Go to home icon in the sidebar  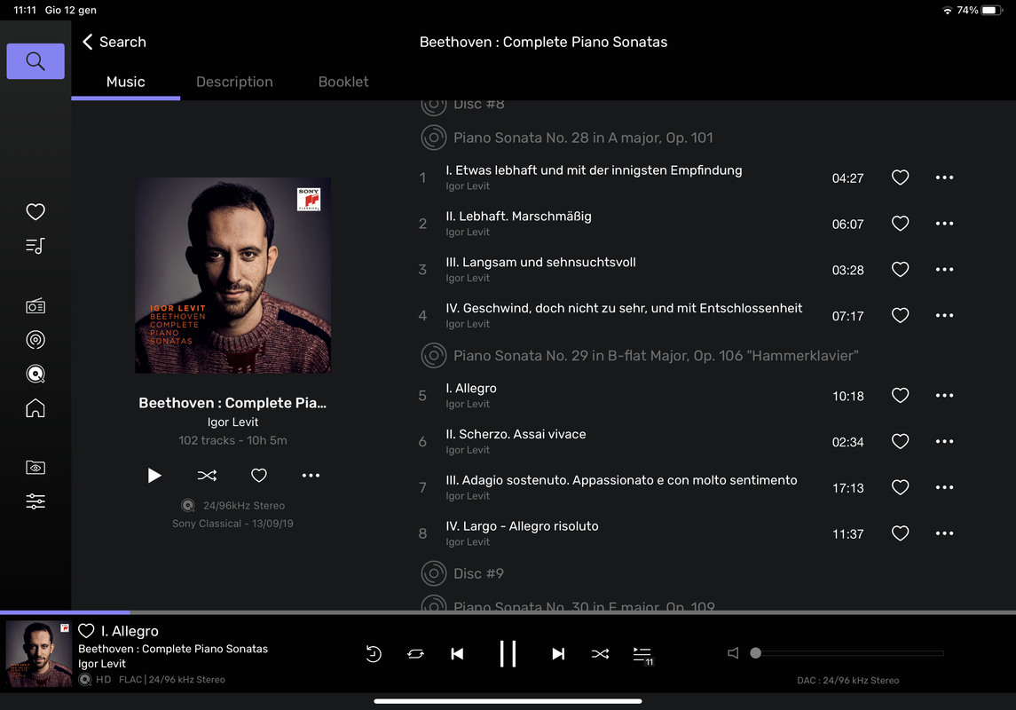click(35, 408)
